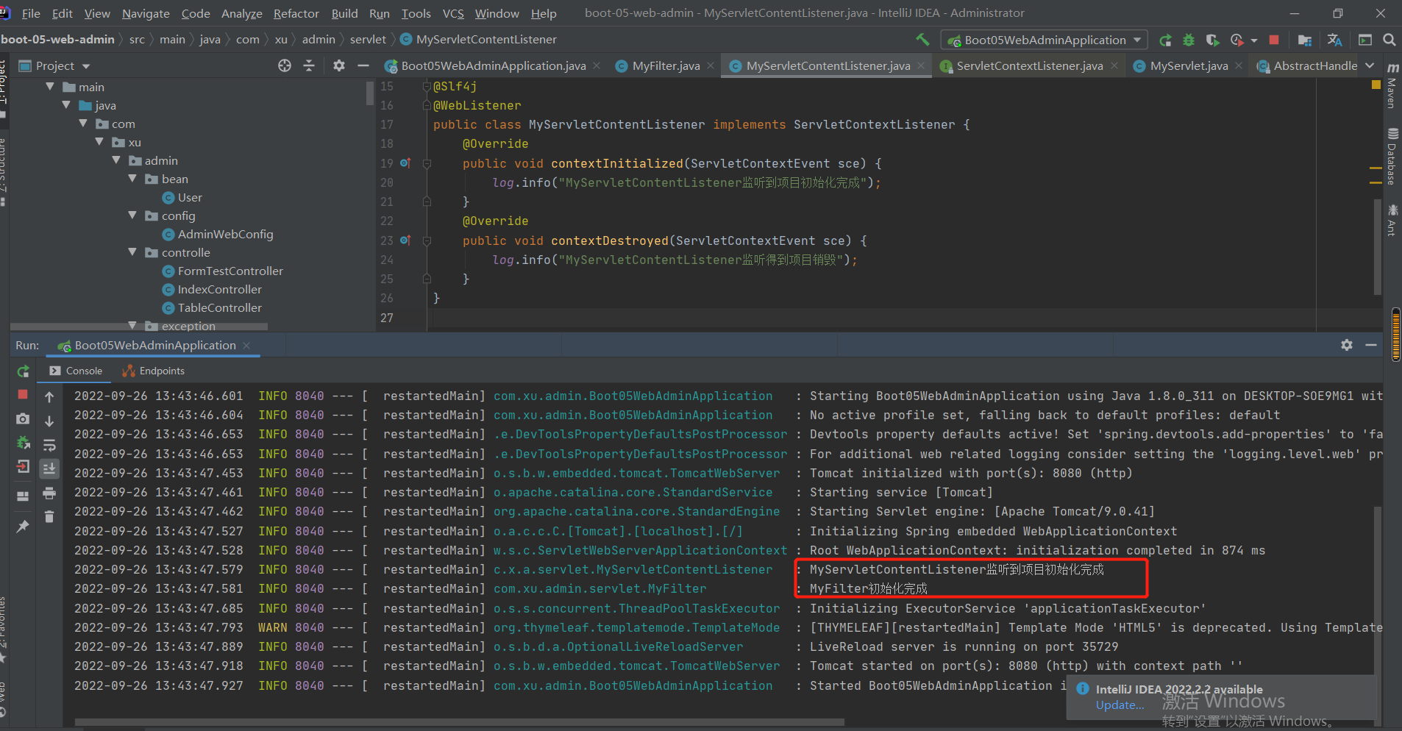
Task: Click the Exit icon in Run panel
Action: [x=23, y=466]
